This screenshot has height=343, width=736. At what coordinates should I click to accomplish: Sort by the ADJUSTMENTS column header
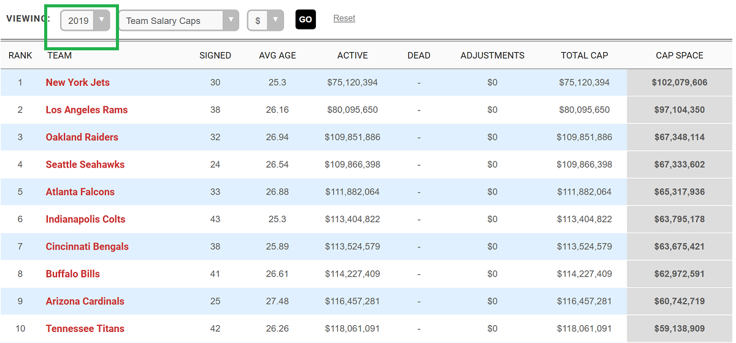click(x=493, y=55)
